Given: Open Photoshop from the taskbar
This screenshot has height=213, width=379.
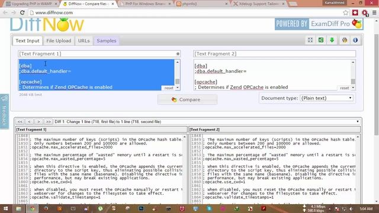Looking at the screenshot, I should 141,209.
